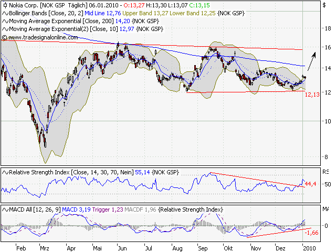The width and height of the screenshot is (336, 252).
Task: Click the RSI value 55,14
Action: pos(142,172)
